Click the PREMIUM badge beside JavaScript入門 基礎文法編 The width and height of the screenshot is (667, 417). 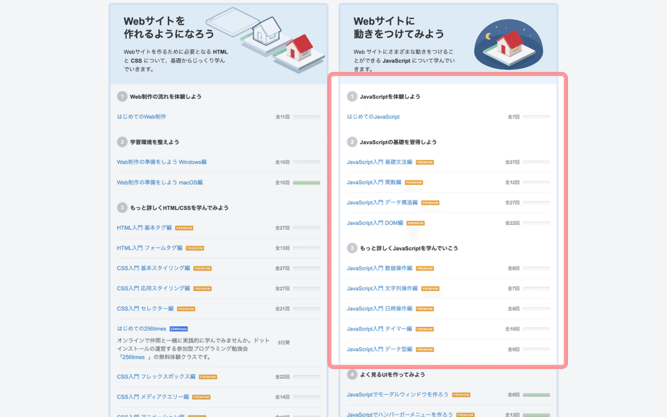[425, 162]
